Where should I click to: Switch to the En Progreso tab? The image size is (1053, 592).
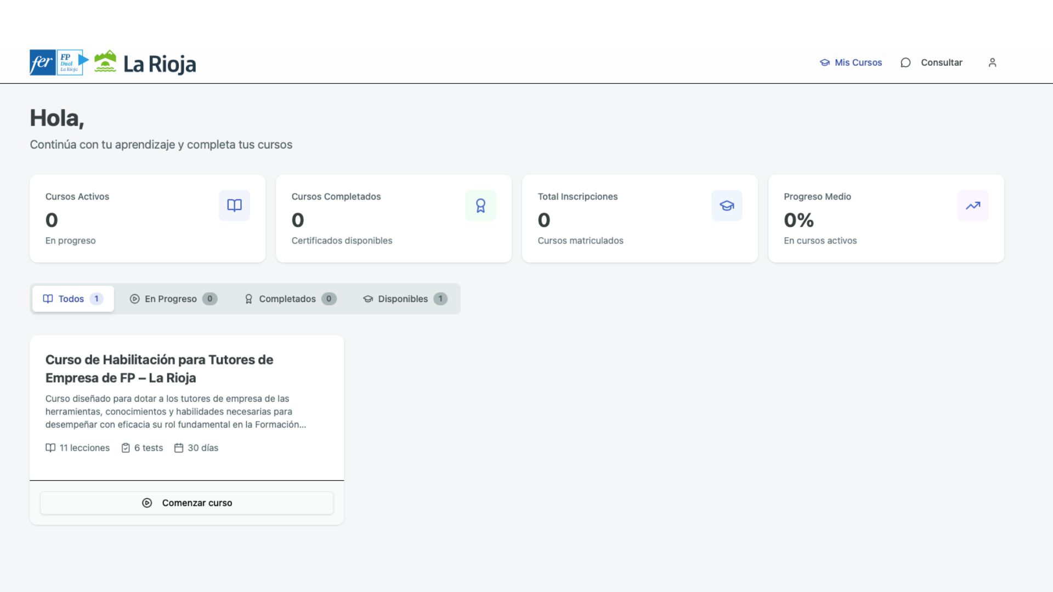[x=173, y=299]
